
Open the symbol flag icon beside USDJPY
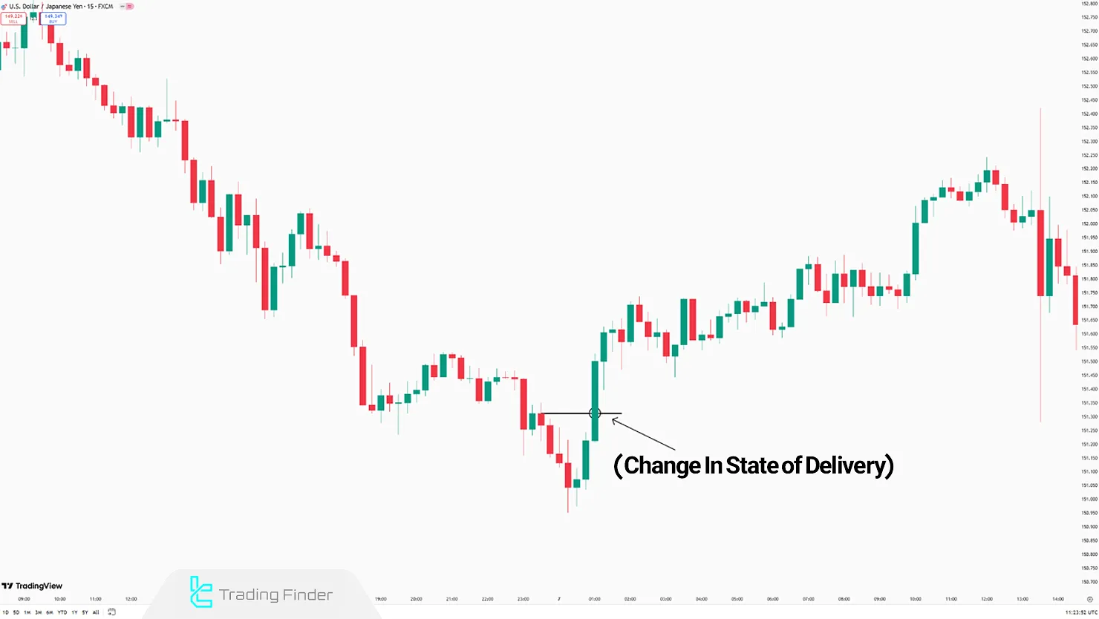tap(3, 6)
